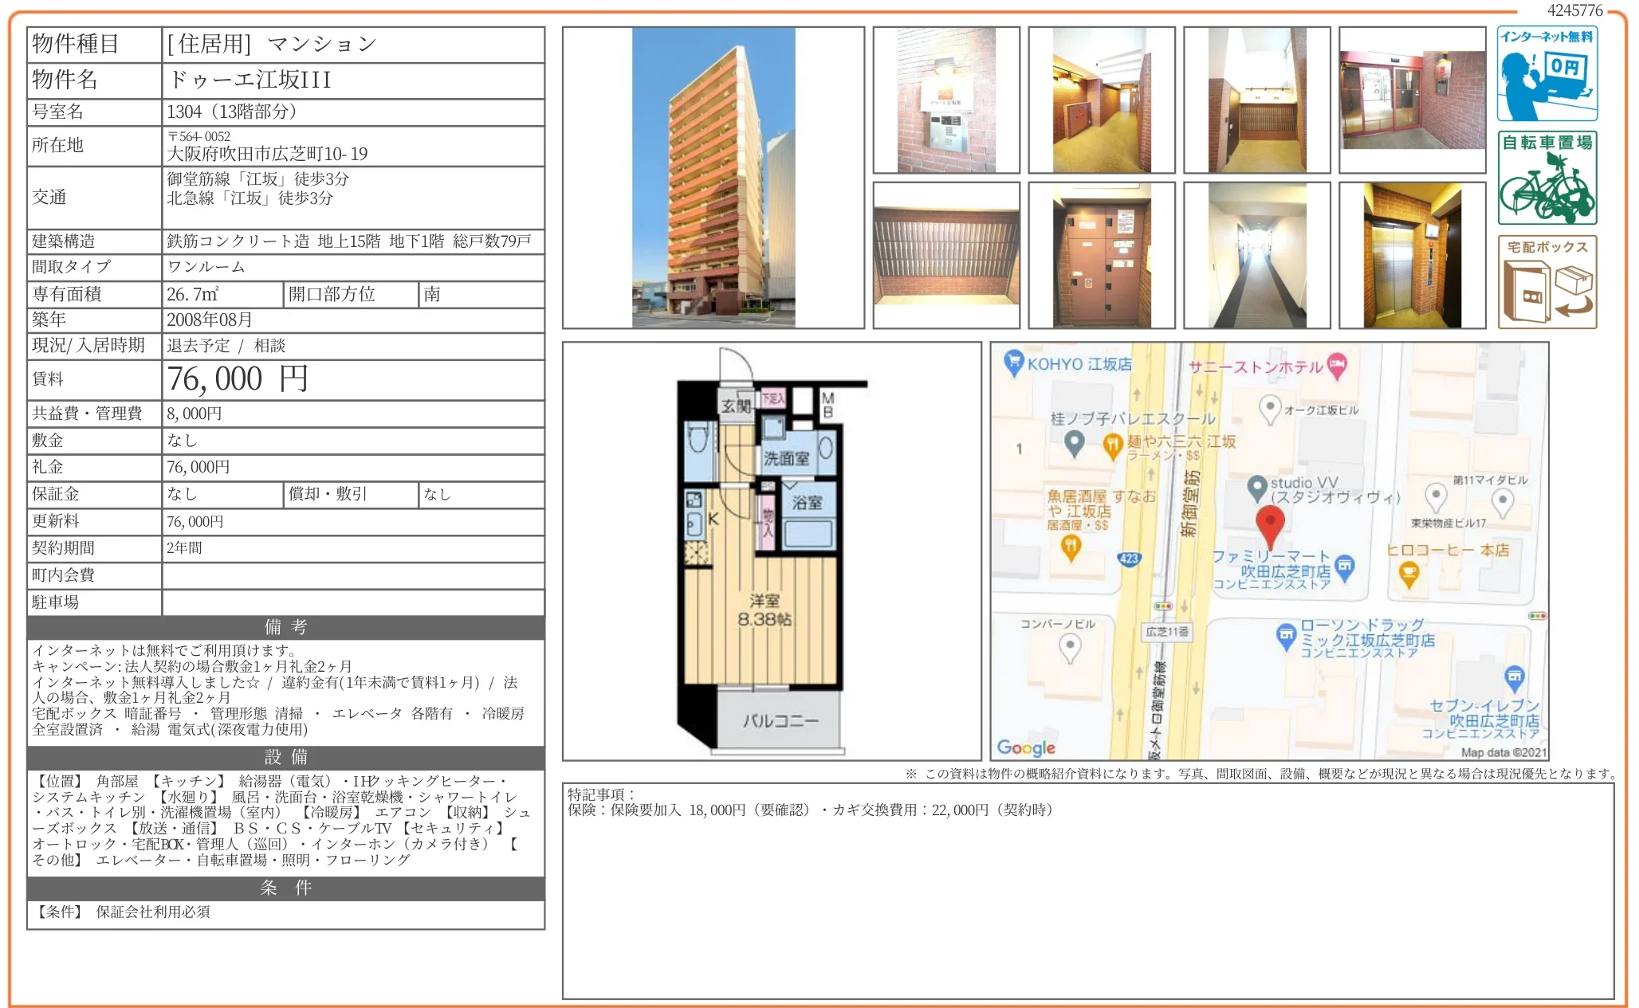Viewport: 1639px width, 1008px height.
Task: Click 麺や六三六 restaurant marker icon
Action: (x=1112, y=445)
